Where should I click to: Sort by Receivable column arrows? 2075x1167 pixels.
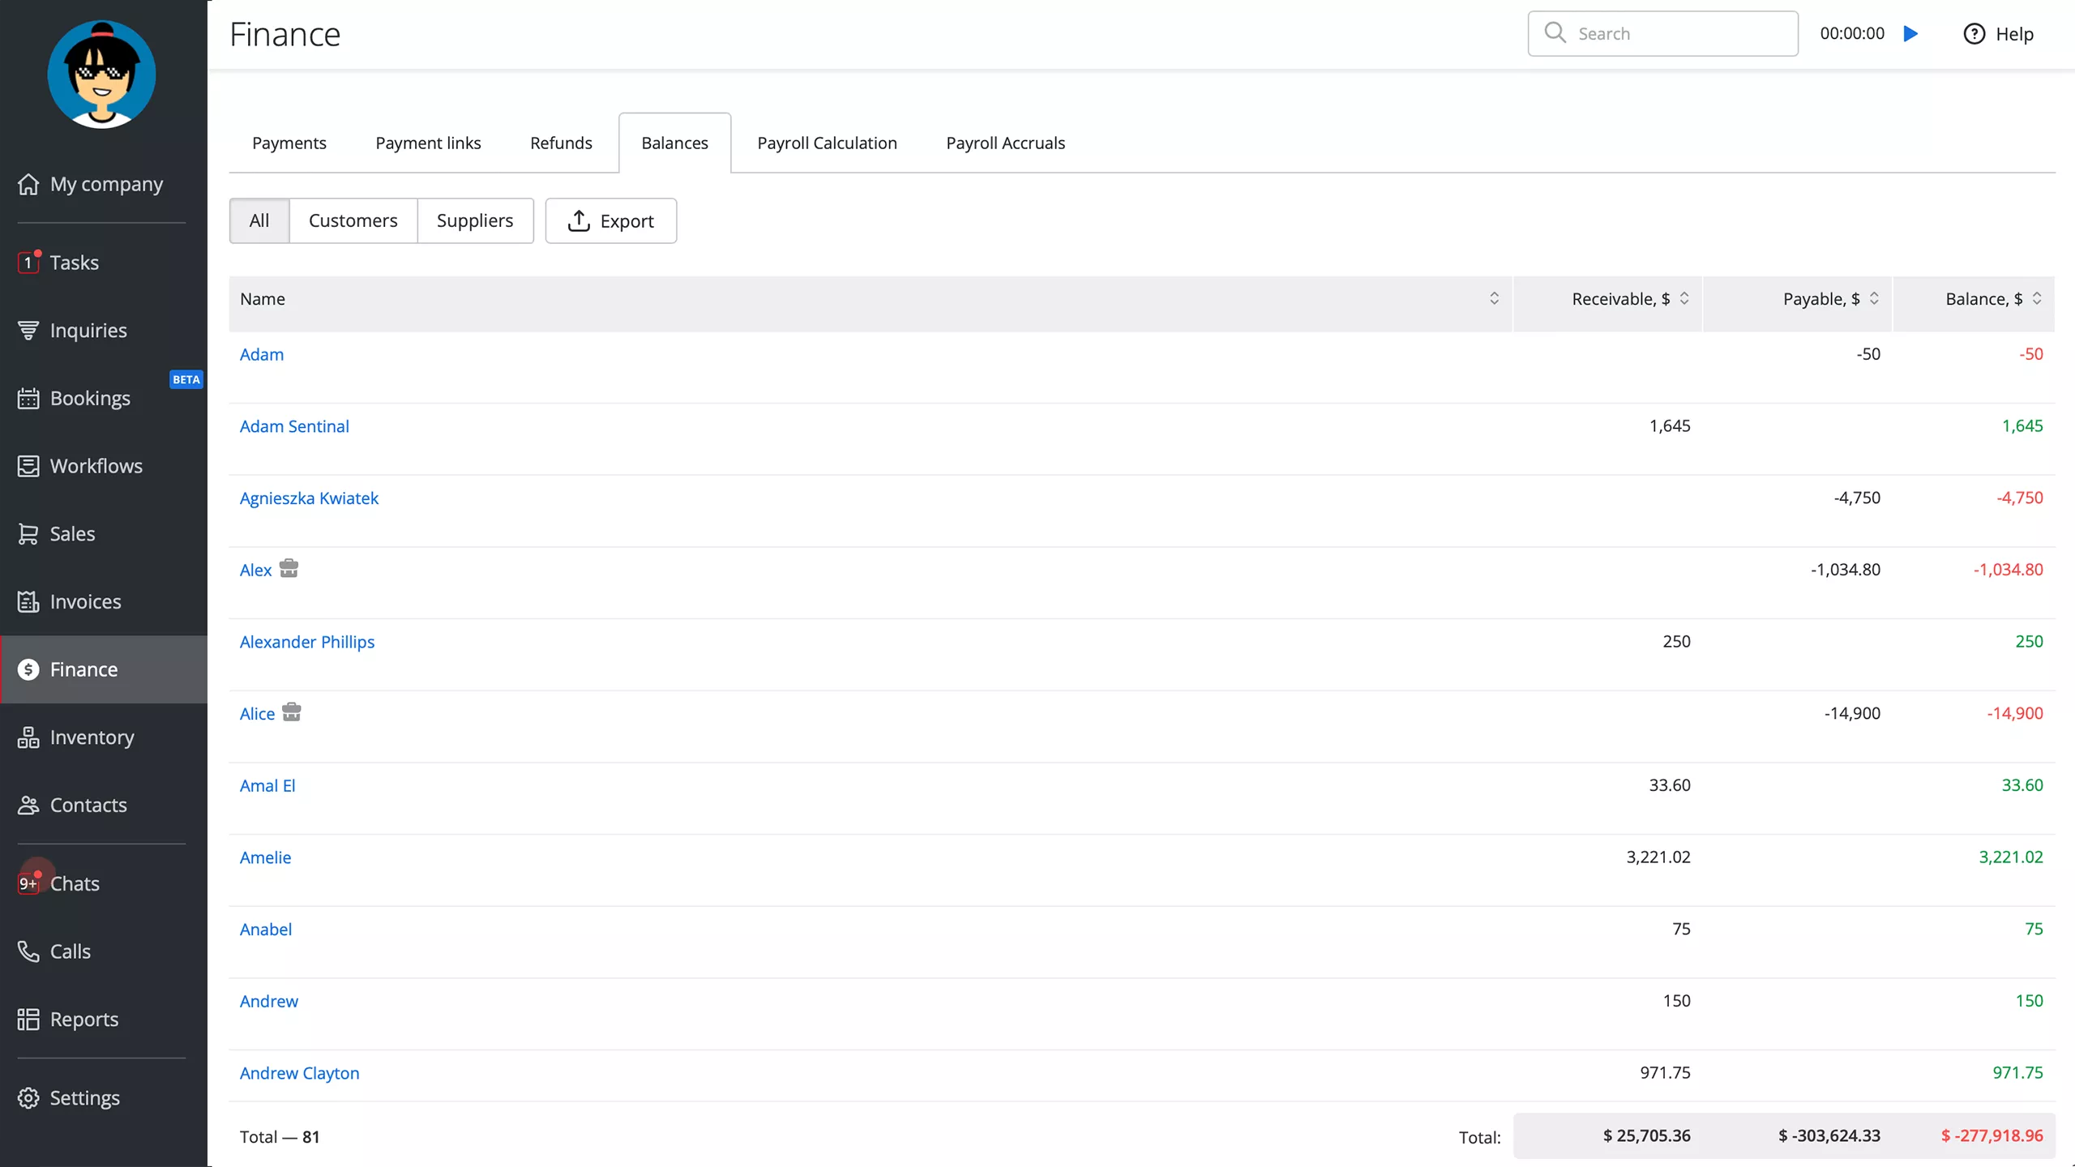click(1684, 299)
